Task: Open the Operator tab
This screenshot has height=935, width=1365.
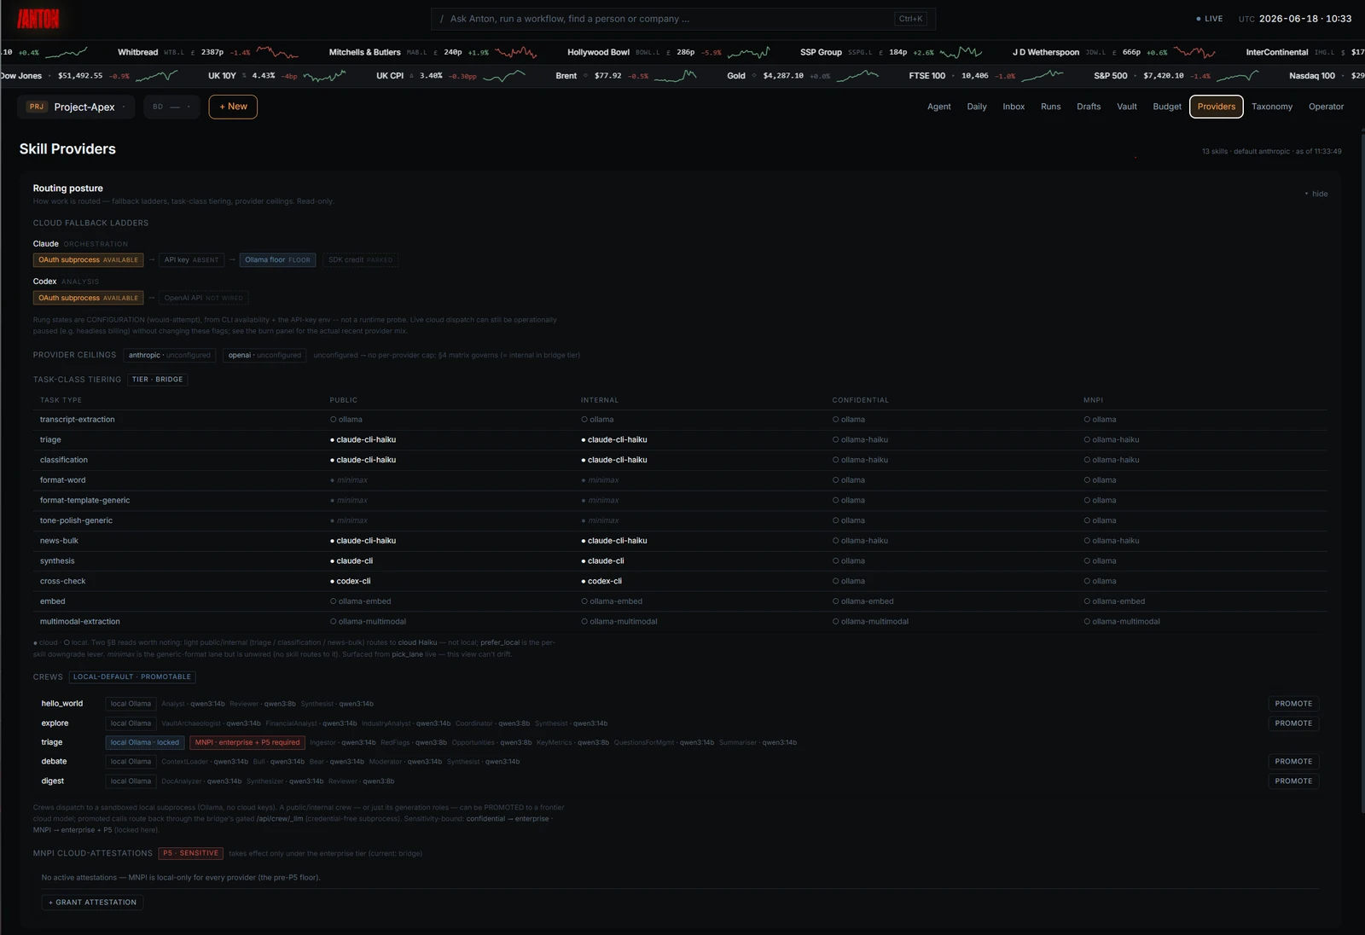Action: [x=1326, y=107]
